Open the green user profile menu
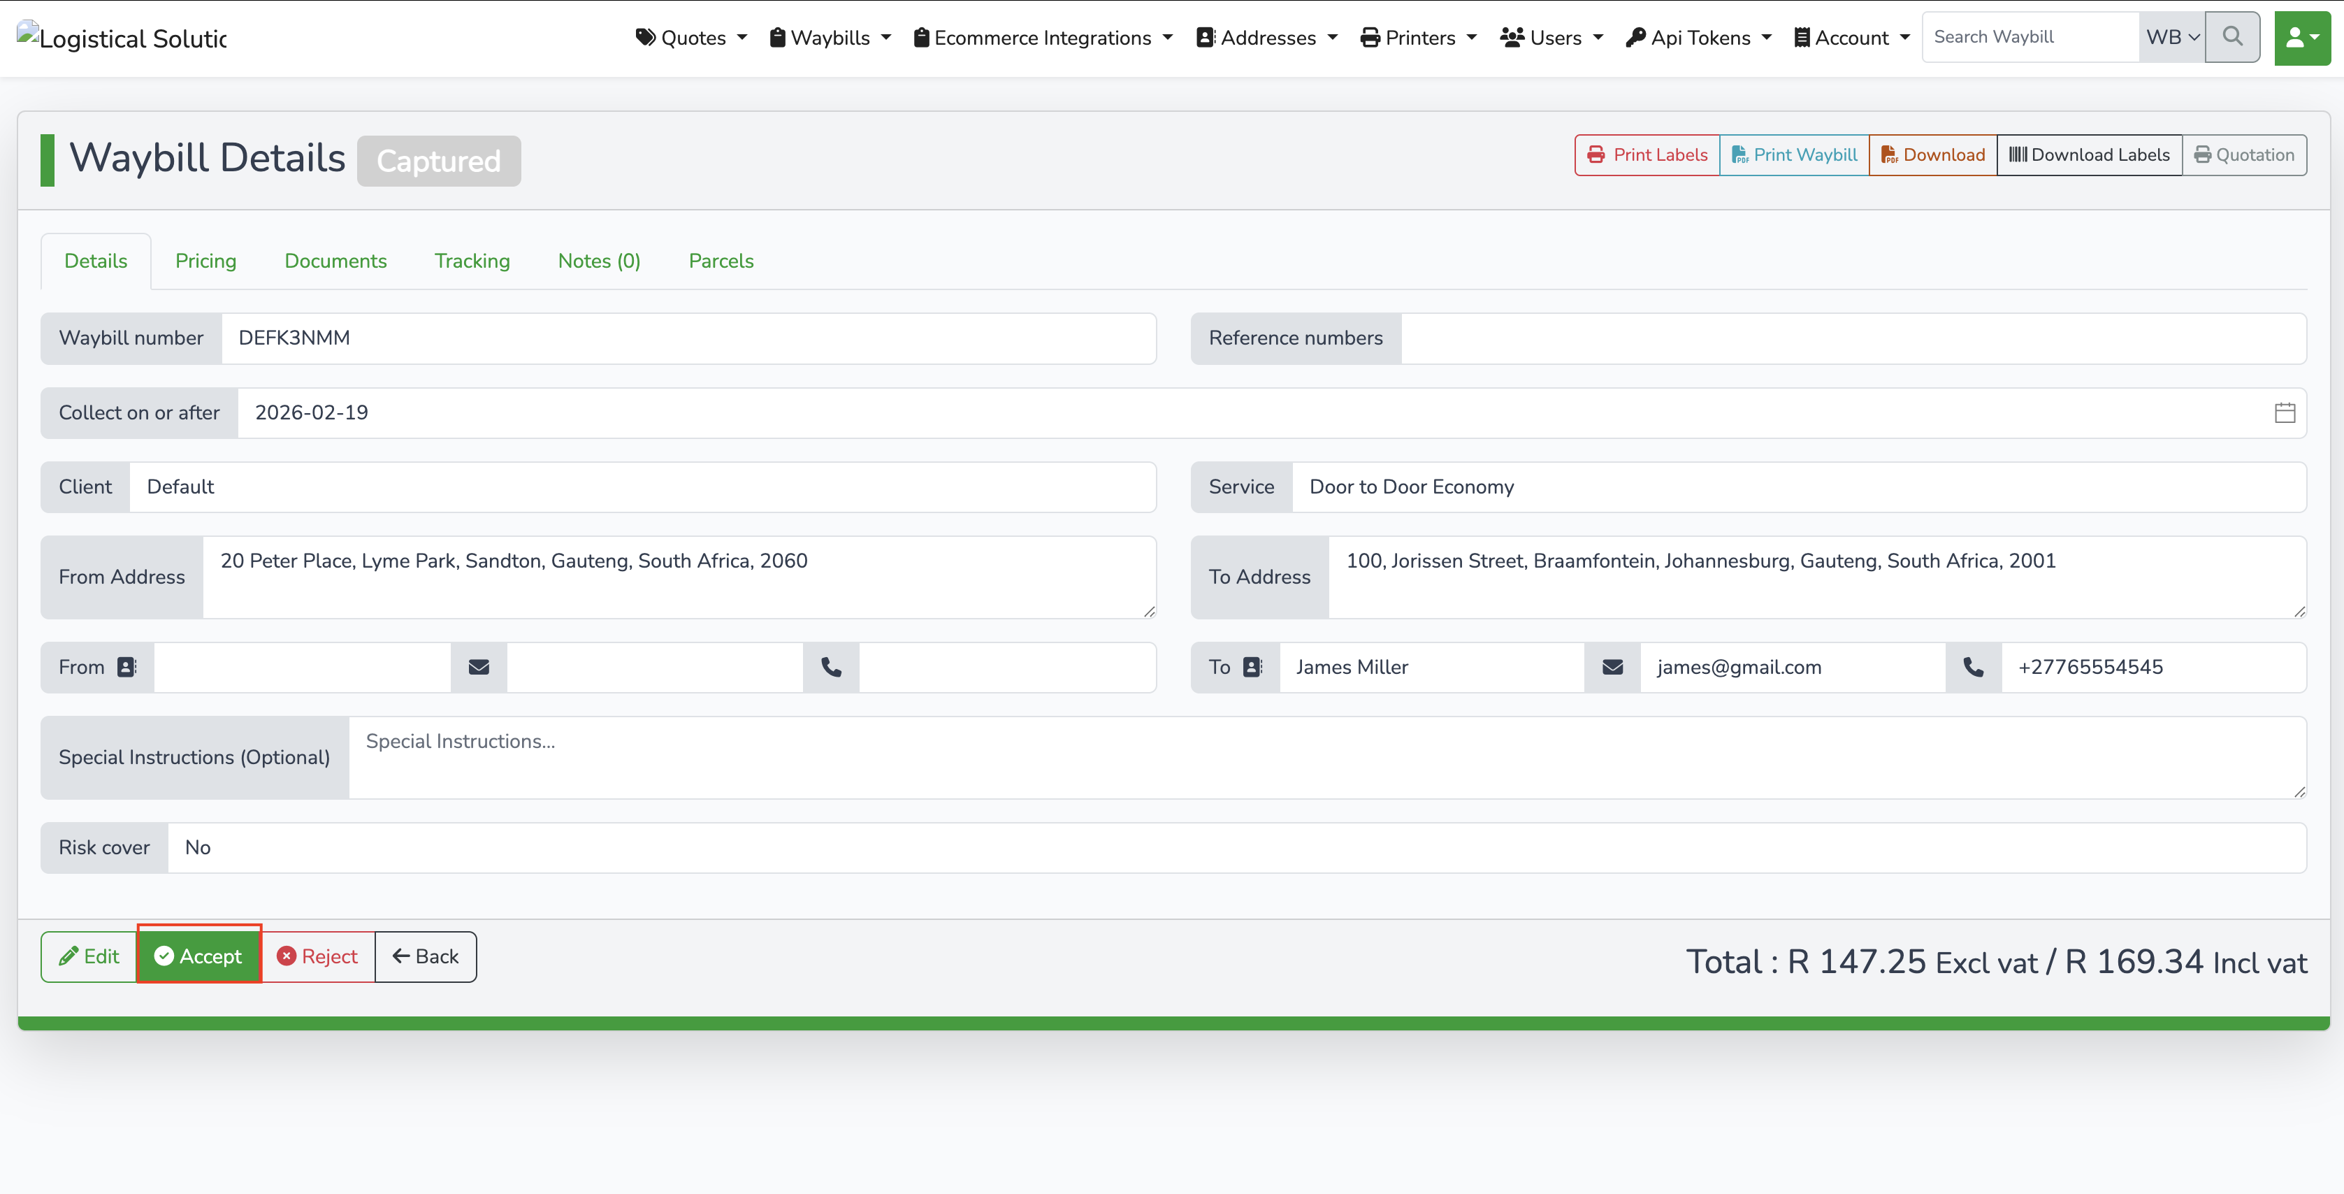2344x1194 pixels. (2301, 37)
